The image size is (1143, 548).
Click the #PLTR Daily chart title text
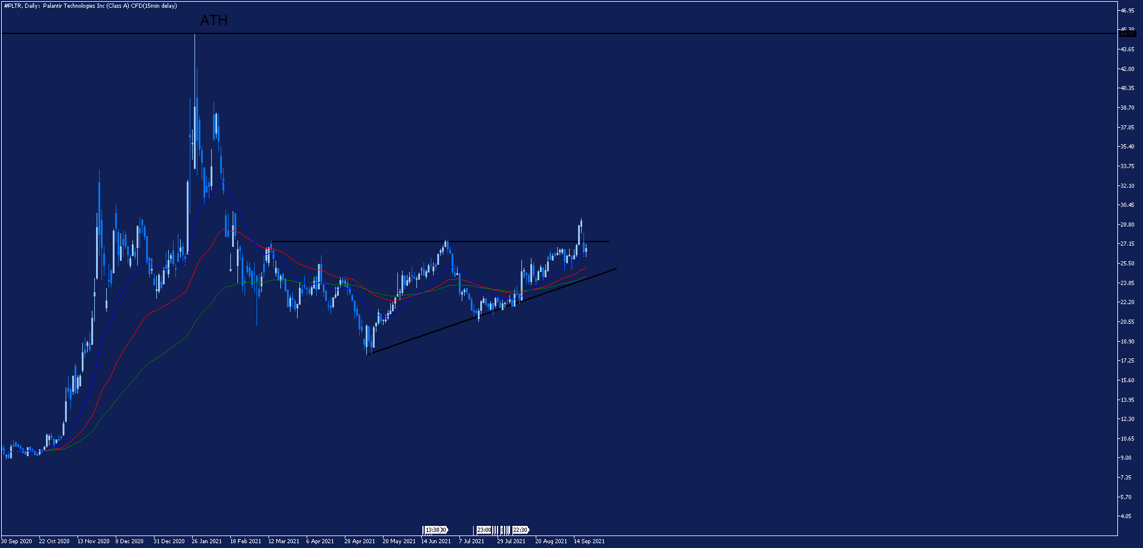(89, 6)
